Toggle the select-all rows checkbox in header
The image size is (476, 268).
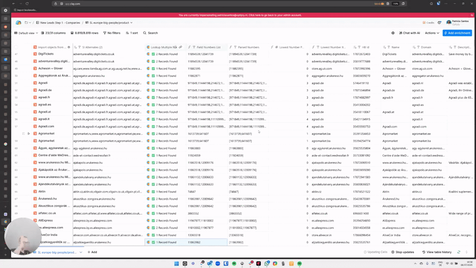(17, 47)
